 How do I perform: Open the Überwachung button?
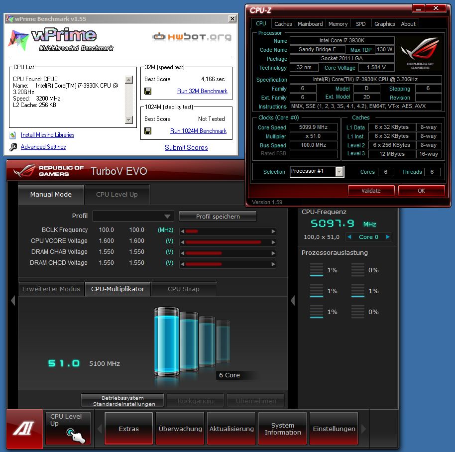point(180,429)
